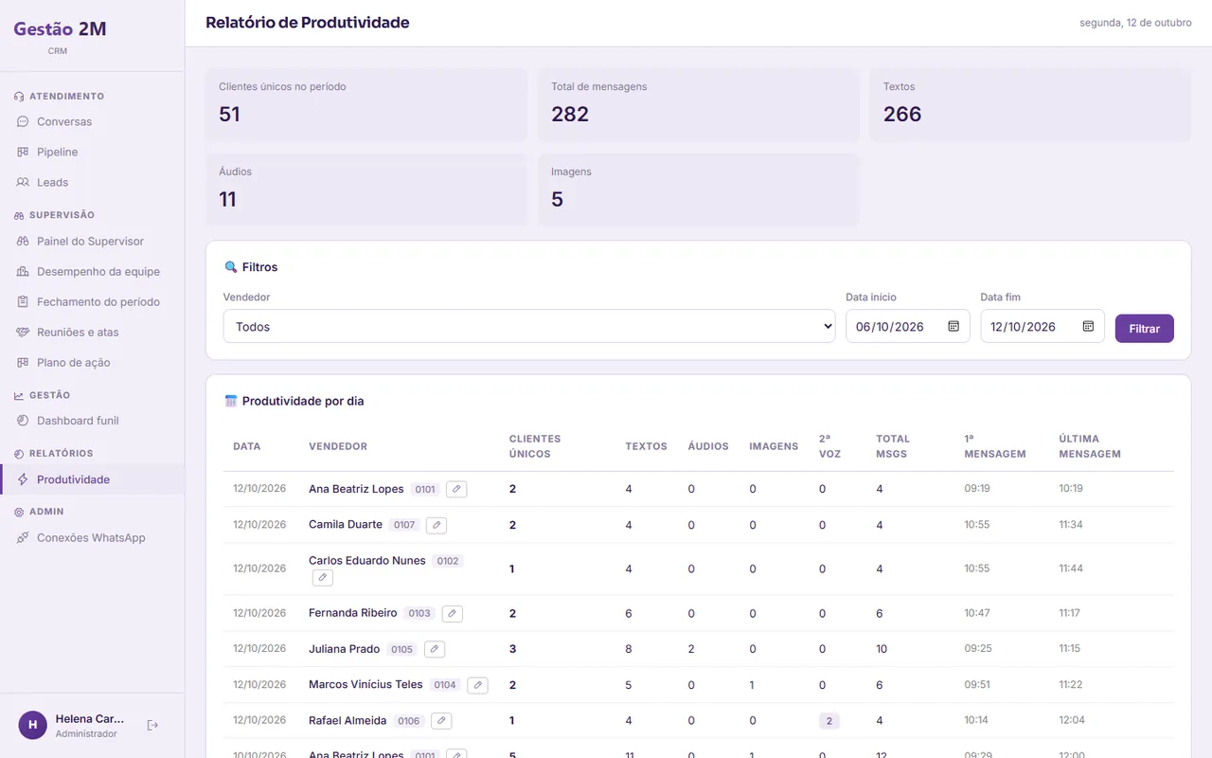
Task: Open Fechamento do período
Action: (x=92, y=301)
